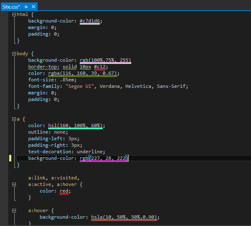Screen dimensions: 251x226
Task: Click the red color keyword
Action: (64, 191)
